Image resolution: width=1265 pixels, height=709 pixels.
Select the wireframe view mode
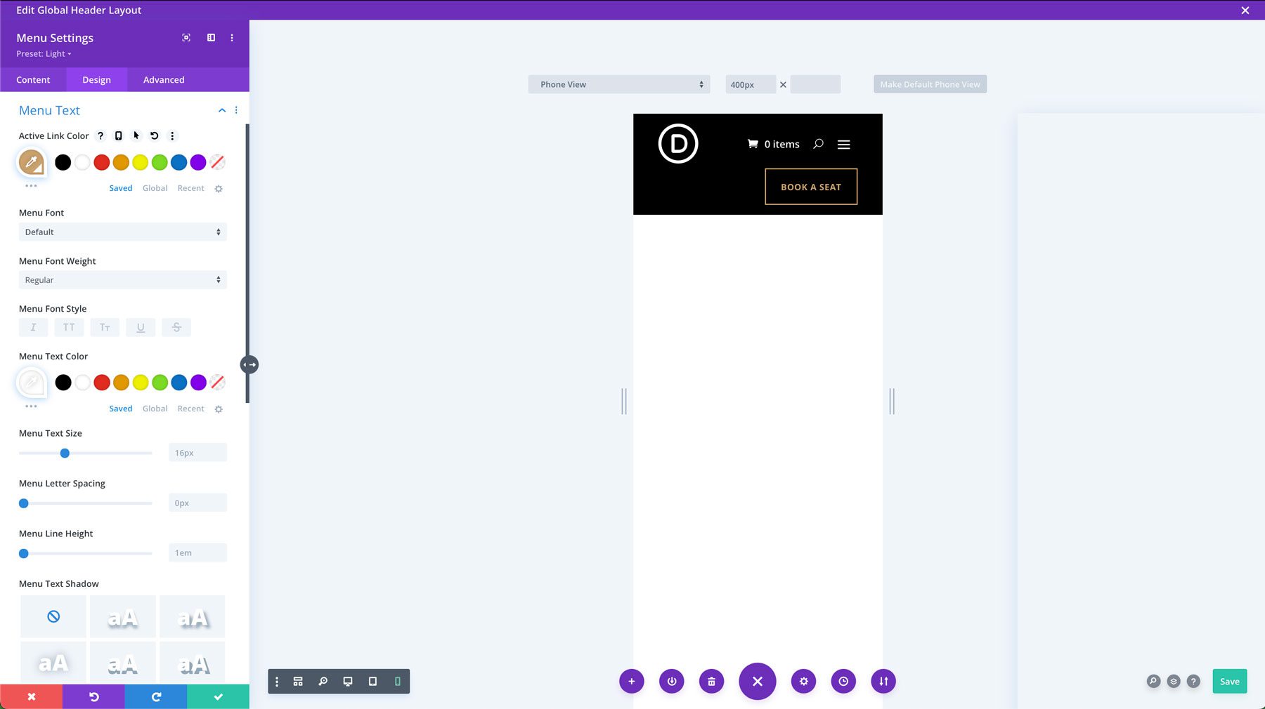pos(298,681)
